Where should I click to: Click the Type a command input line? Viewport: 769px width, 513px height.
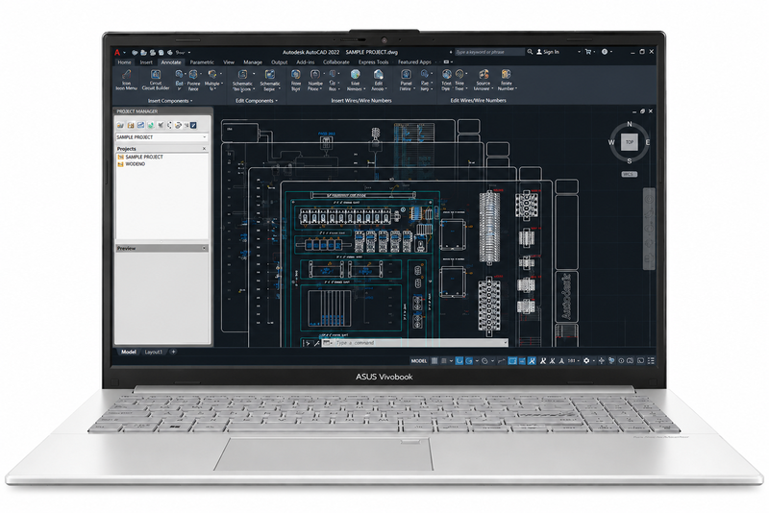(415, 343)
